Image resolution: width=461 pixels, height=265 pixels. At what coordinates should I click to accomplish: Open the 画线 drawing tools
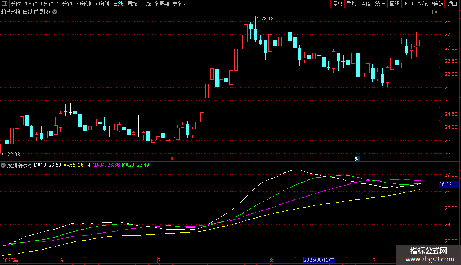click(394, 4)
